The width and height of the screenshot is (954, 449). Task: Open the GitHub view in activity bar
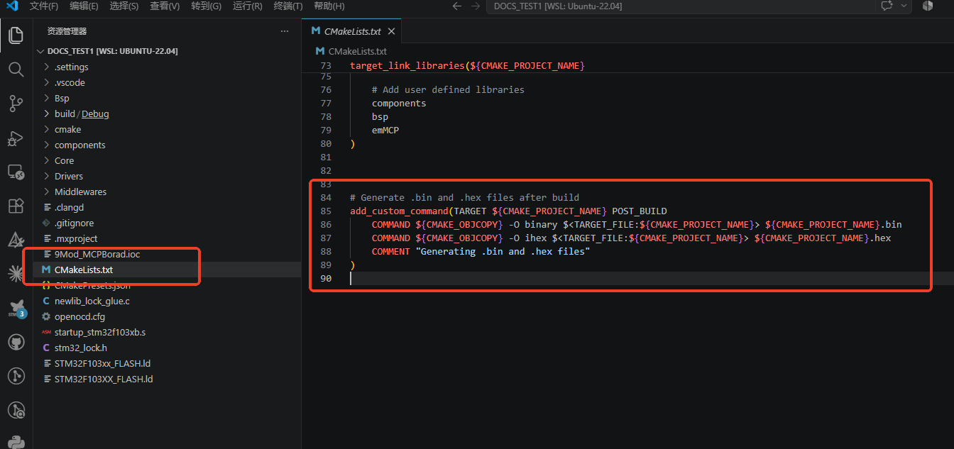click(16, 342)
